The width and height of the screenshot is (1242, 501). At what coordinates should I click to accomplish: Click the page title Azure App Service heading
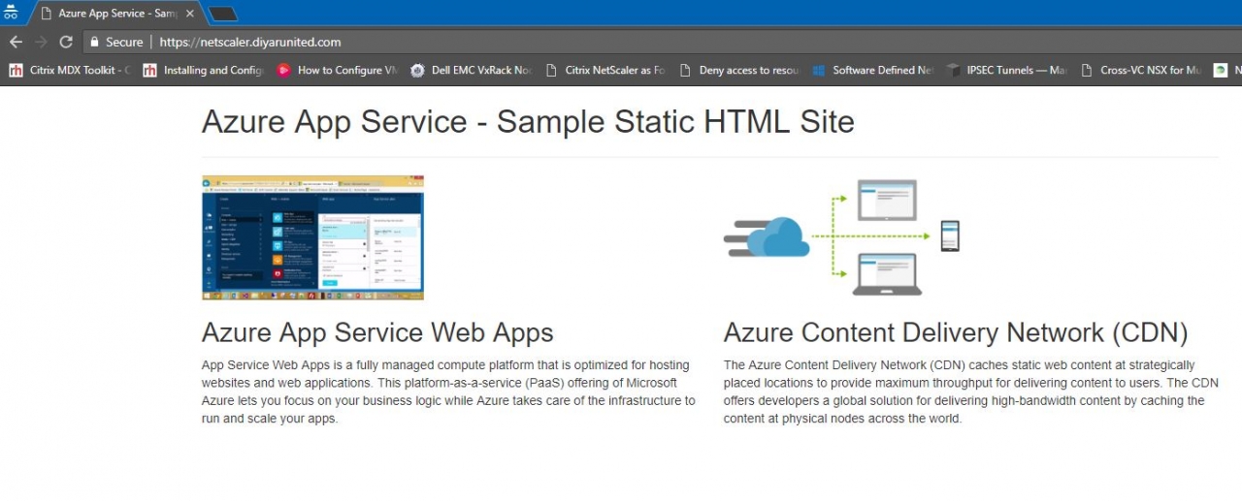[x=528, y=122]
